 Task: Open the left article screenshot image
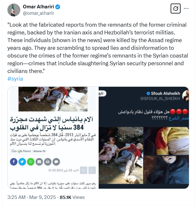coord(53,138)
